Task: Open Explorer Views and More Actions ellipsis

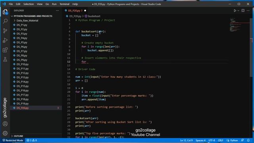Action: coord(57,11)
